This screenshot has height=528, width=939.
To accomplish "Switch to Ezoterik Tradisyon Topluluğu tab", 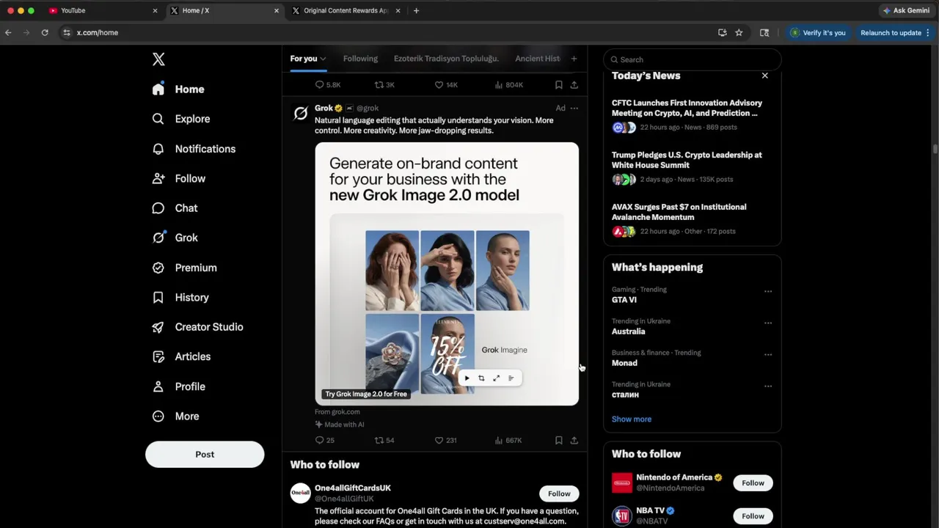I will [x=446, y=59].
